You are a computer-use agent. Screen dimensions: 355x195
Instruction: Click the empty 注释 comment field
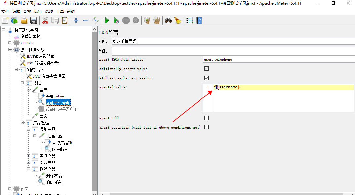(x=233, y=51)
